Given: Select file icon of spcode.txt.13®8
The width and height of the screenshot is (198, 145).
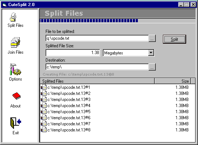Looking at the screenshot, I should pos(44,130).
